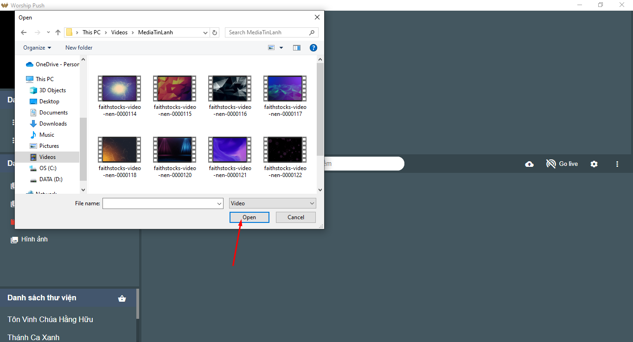Open the Video file type dropdown
Screen dimensions: 633x342
(x=273, y=203)
